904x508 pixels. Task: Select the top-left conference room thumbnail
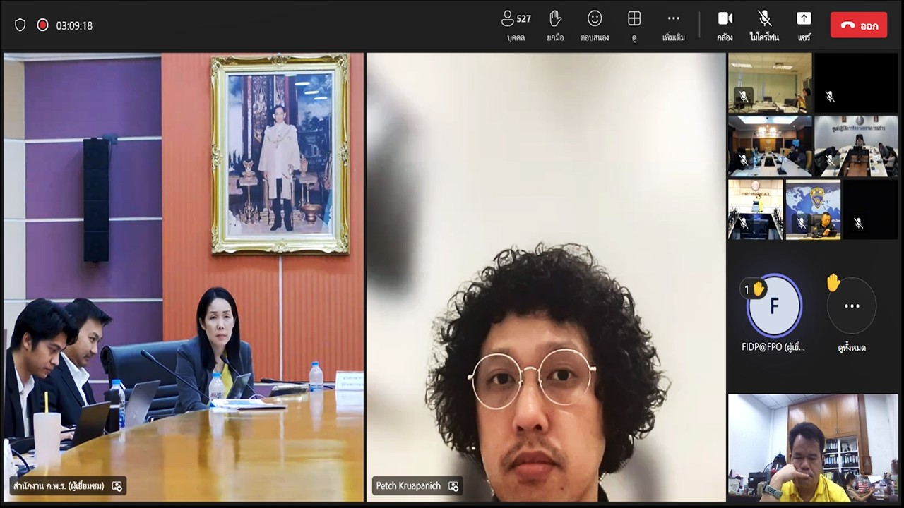770,83
